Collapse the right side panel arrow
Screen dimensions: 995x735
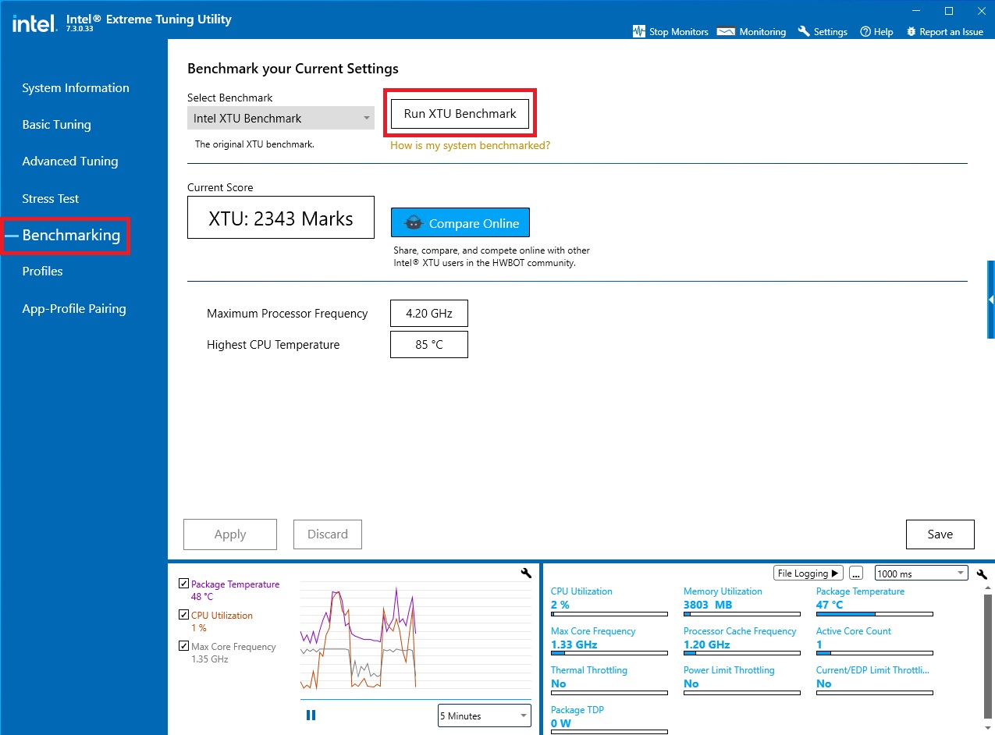click(x=990, y=300)
